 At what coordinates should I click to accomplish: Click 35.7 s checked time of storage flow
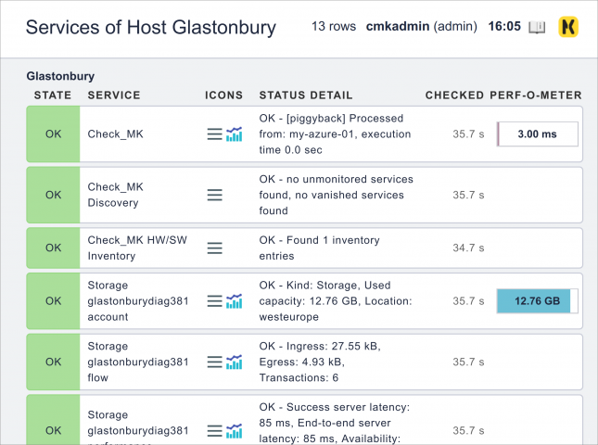pyautogui.click(x=468, y=362)
